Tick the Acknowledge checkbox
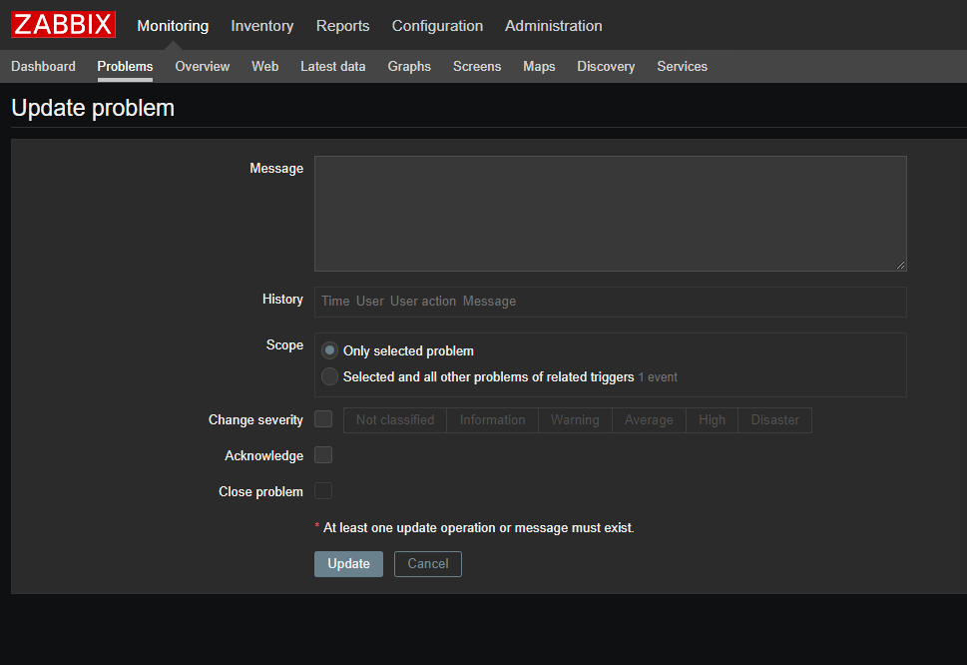The width and height of the screenshot is (967, 665). coord(323,455)
